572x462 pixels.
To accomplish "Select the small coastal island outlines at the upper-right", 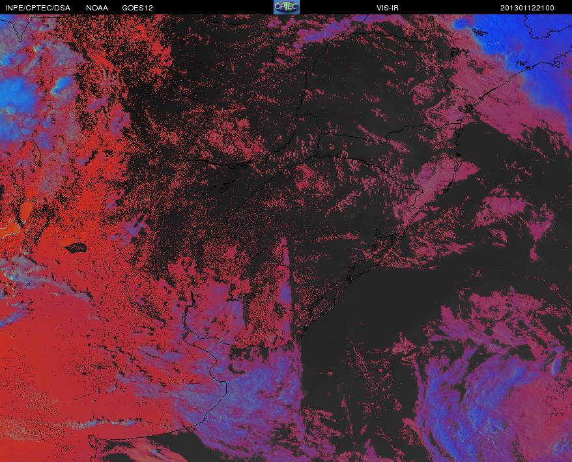I will [x=461, y=52].
